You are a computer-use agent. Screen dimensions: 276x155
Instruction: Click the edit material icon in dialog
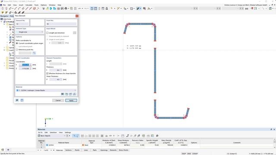pyautogui.click(x=71, y=94)
